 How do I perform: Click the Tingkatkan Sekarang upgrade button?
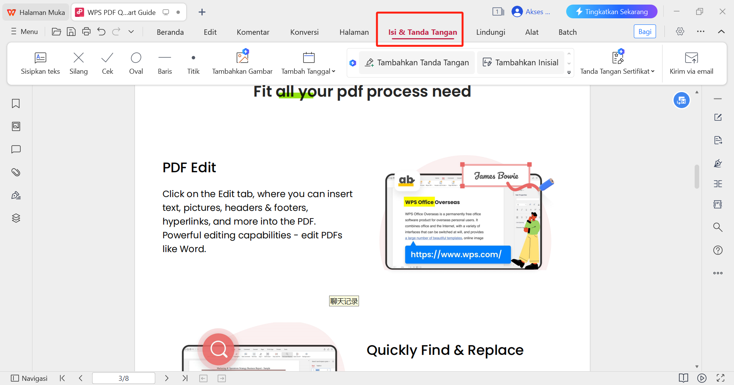612,11
